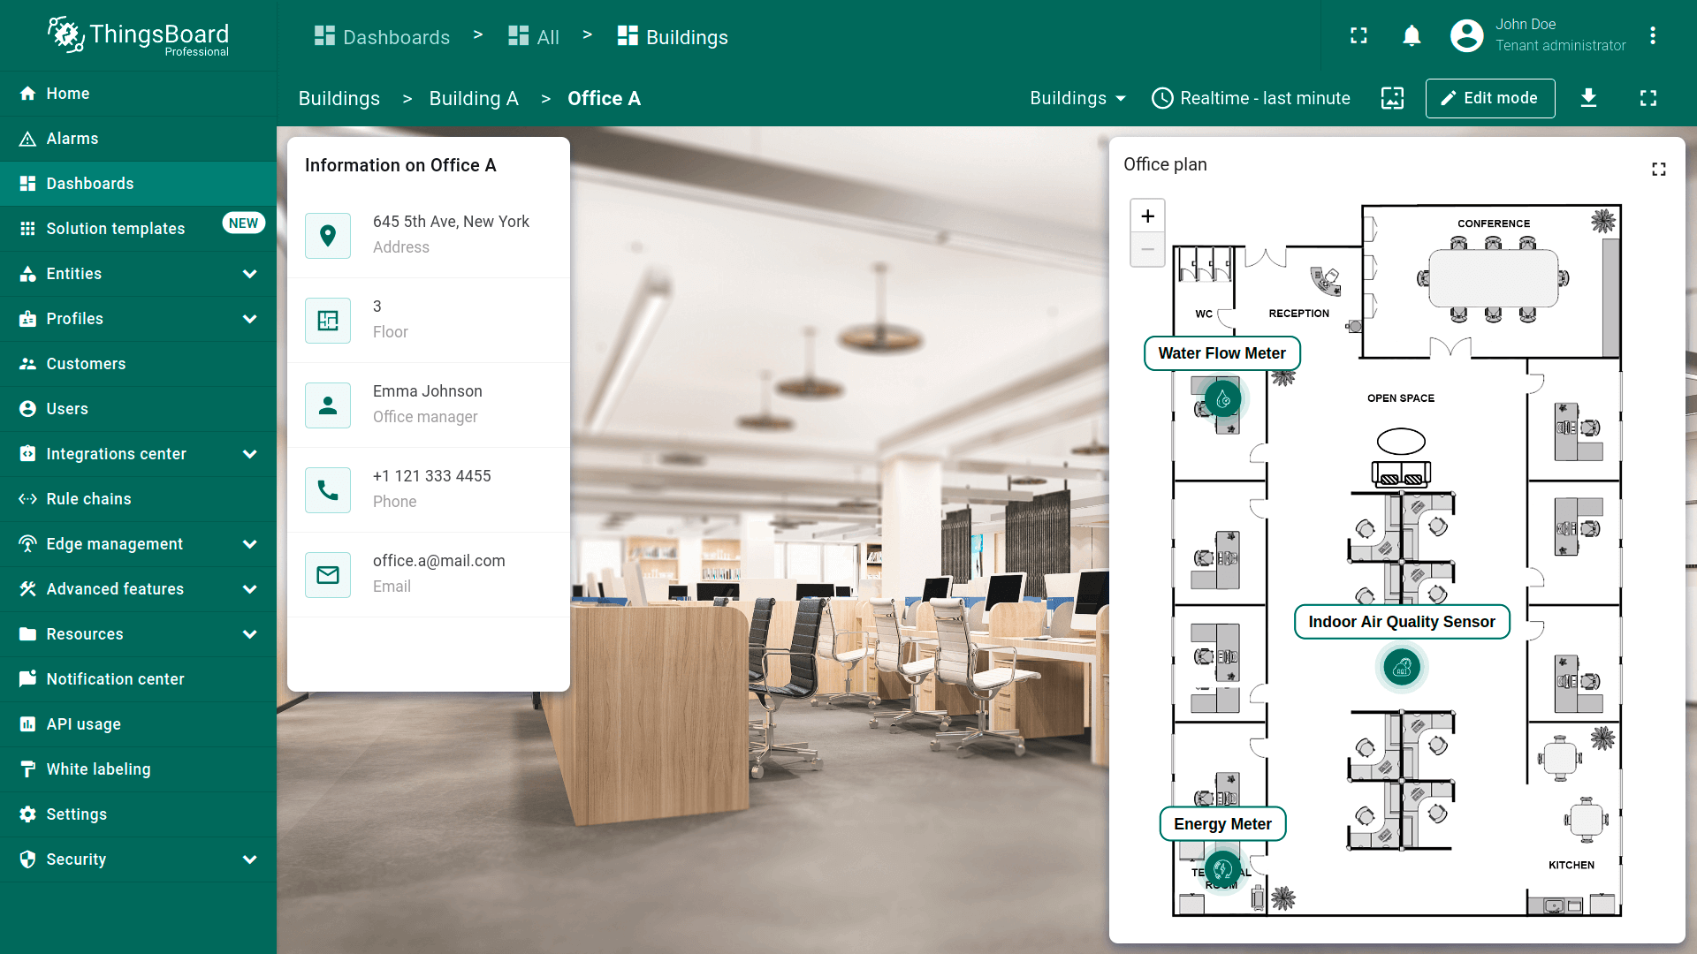
Task: Click the export dashboard download icon
Action: point(1588,98)
